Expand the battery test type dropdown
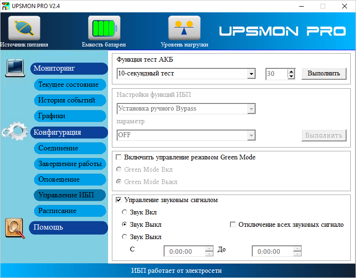The height and width of the screenshot is (278, 356). 251,74
